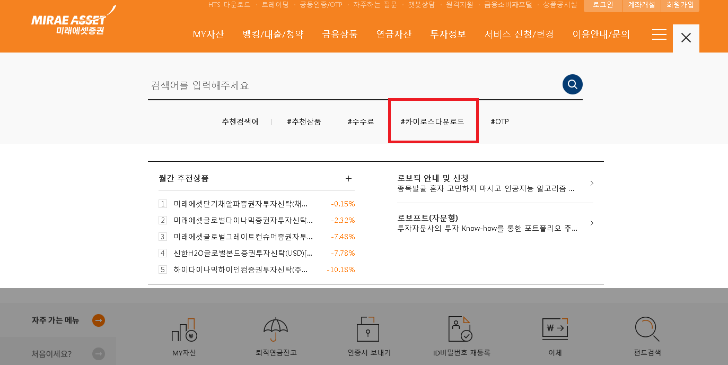
Task: Select the #카이로스다운로드 suggested keyword
Action: 432,121
